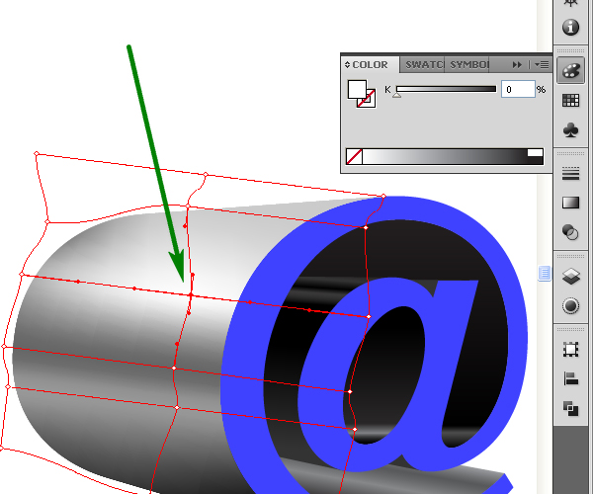Click the None swatch in spectrum bar
Image resolution: width=593 pixels, height=494 pixels.
pos(354,156)
